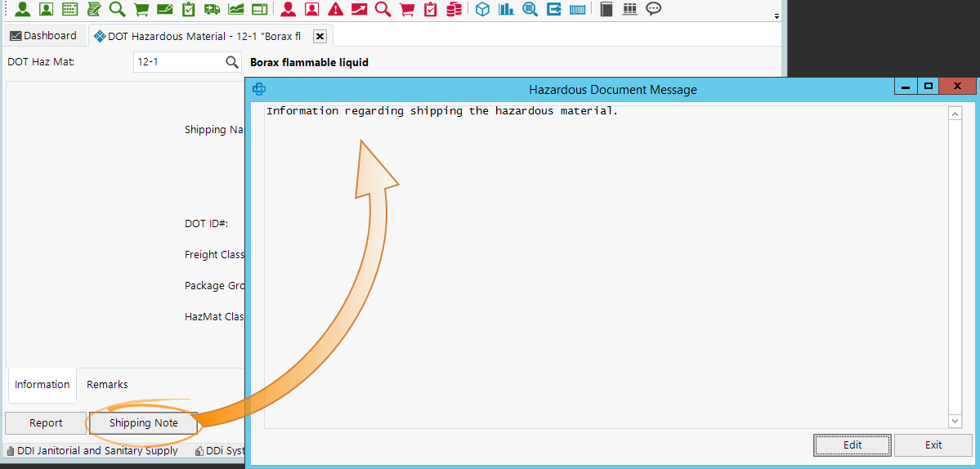Open the Remarks tab
This screenshot has width=980, height=469.
107,385
